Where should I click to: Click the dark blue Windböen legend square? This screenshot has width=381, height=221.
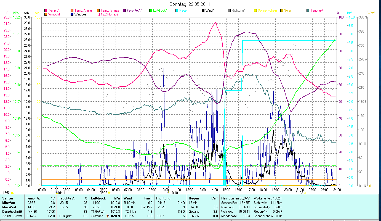point(72,14)
